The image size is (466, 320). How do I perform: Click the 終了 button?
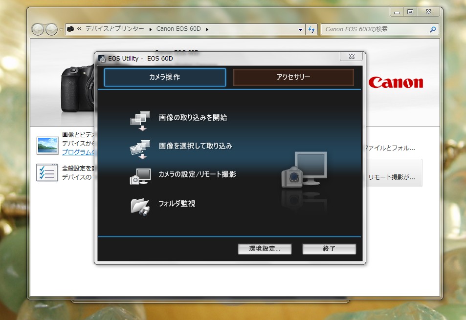tap(329, 249)
